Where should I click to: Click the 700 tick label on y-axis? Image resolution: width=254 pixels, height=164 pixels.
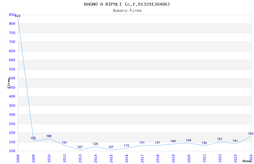[12, 42]
